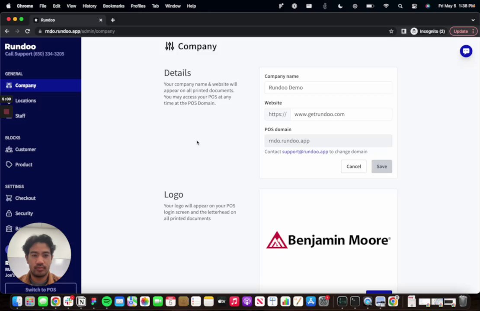Click the menu bar date and time
Image resolution: width=480 pixels, height=311 pixels.
(x=456, y=6)
